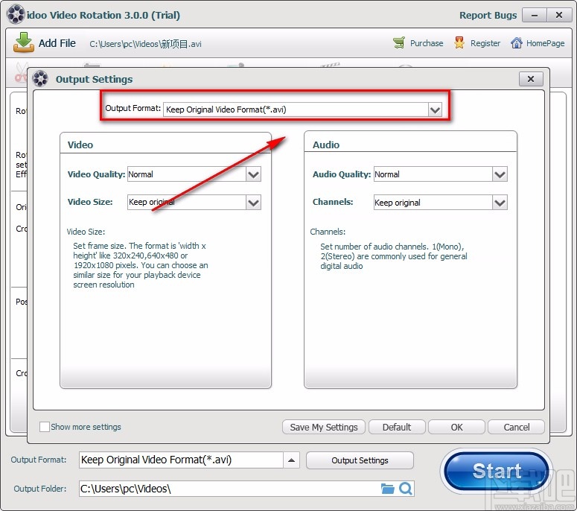Enable the Show more settings checkbox
The image size is (577, 511).
point(45,427)
